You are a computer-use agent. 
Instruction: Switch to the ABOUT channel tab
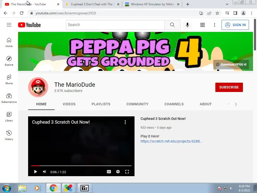click(206, 104)
